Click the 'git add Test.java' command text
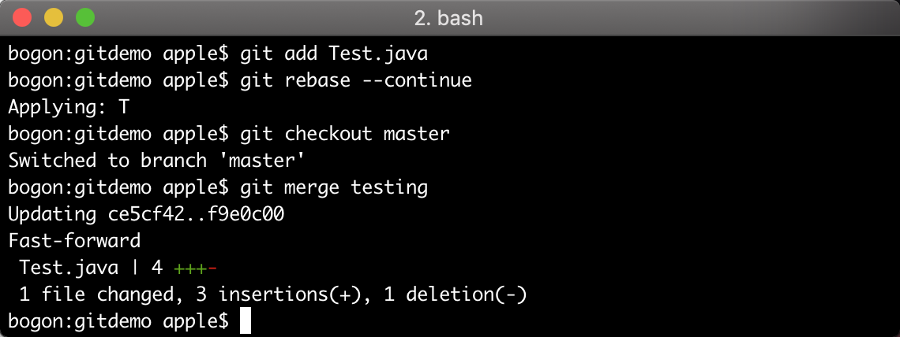Screen dimensions: 900x337 click(334, 54)
